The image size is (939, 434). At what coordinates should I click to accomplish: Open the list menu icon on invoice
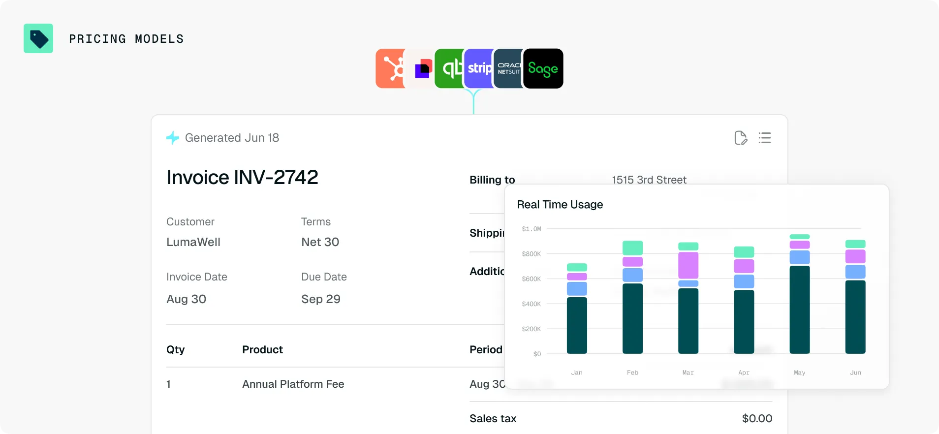click(x=765, y=138)
